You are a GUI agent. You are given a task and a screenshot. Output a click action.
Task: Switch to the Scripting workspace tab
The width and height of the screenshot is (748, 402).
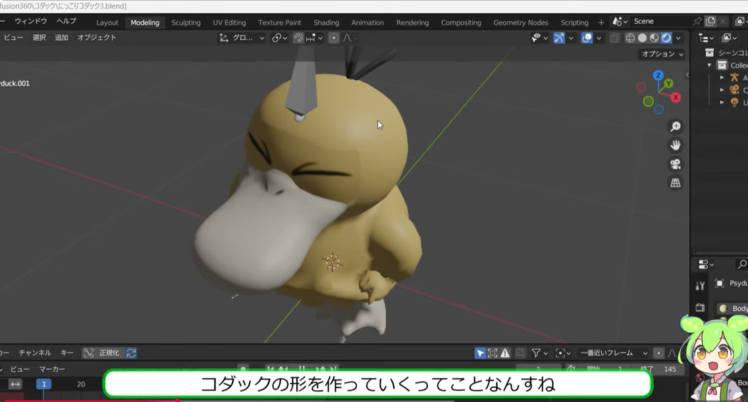574,22
